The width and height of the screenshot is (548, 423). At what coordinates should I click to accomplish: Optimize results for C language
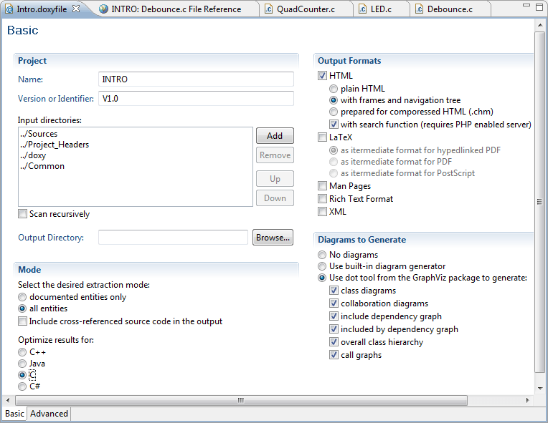(x=22, y=375)
